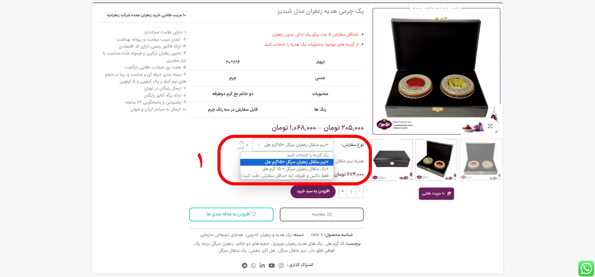595x277 pixels.
Task: Share on Instagram icon
Action: tap(281, 265)
